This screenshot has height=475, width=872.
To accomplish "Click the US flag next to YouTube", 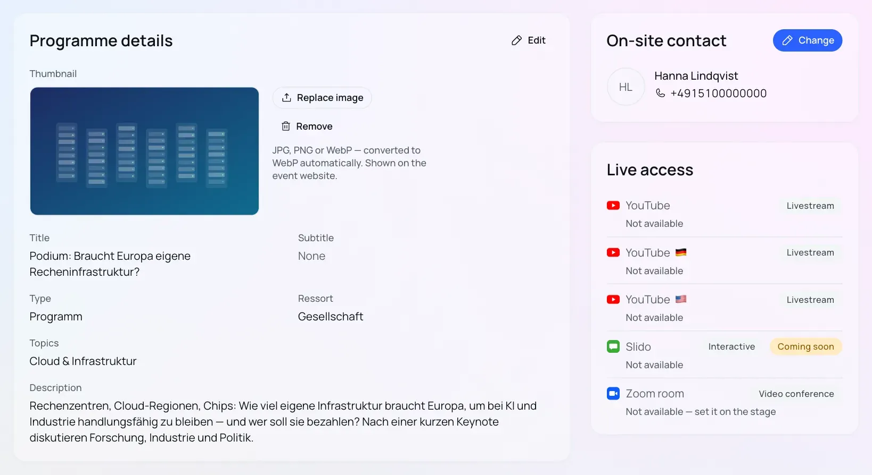I will pyautogui.click(x=681, y=299).
